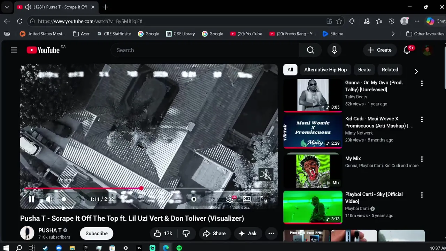Start voice search with the microphone
Viewport: 446px width, 251px height.
[x=334, y=50]
